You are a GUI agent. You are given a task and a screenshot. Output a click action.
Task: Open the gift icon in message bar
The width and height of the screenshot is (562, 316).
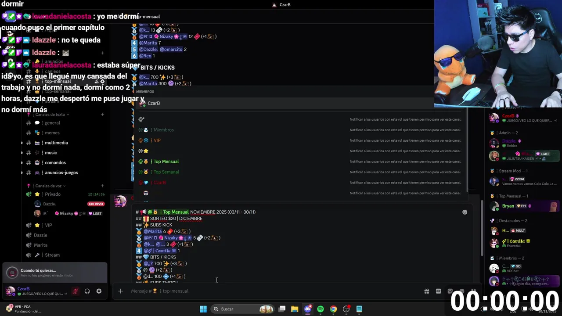pos(426,291)
